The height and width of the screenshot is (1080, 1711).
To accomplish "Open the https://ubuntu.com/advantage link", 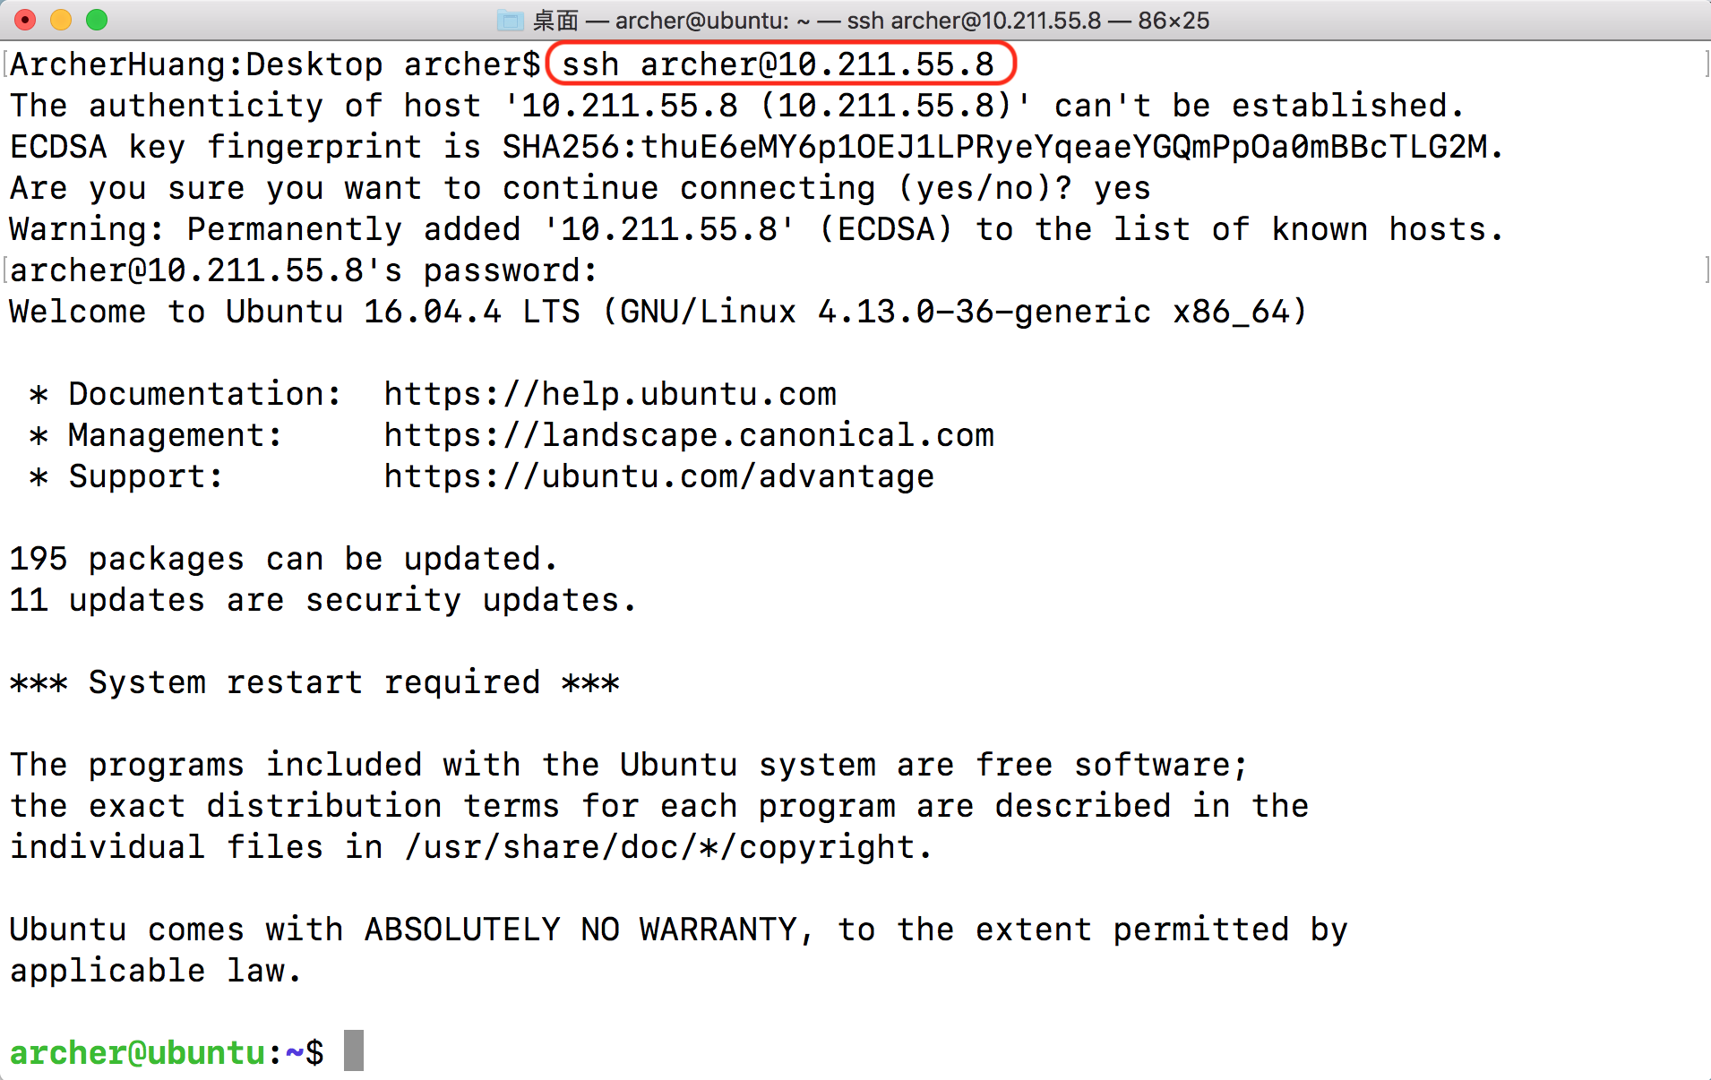I will click(659, 476).
